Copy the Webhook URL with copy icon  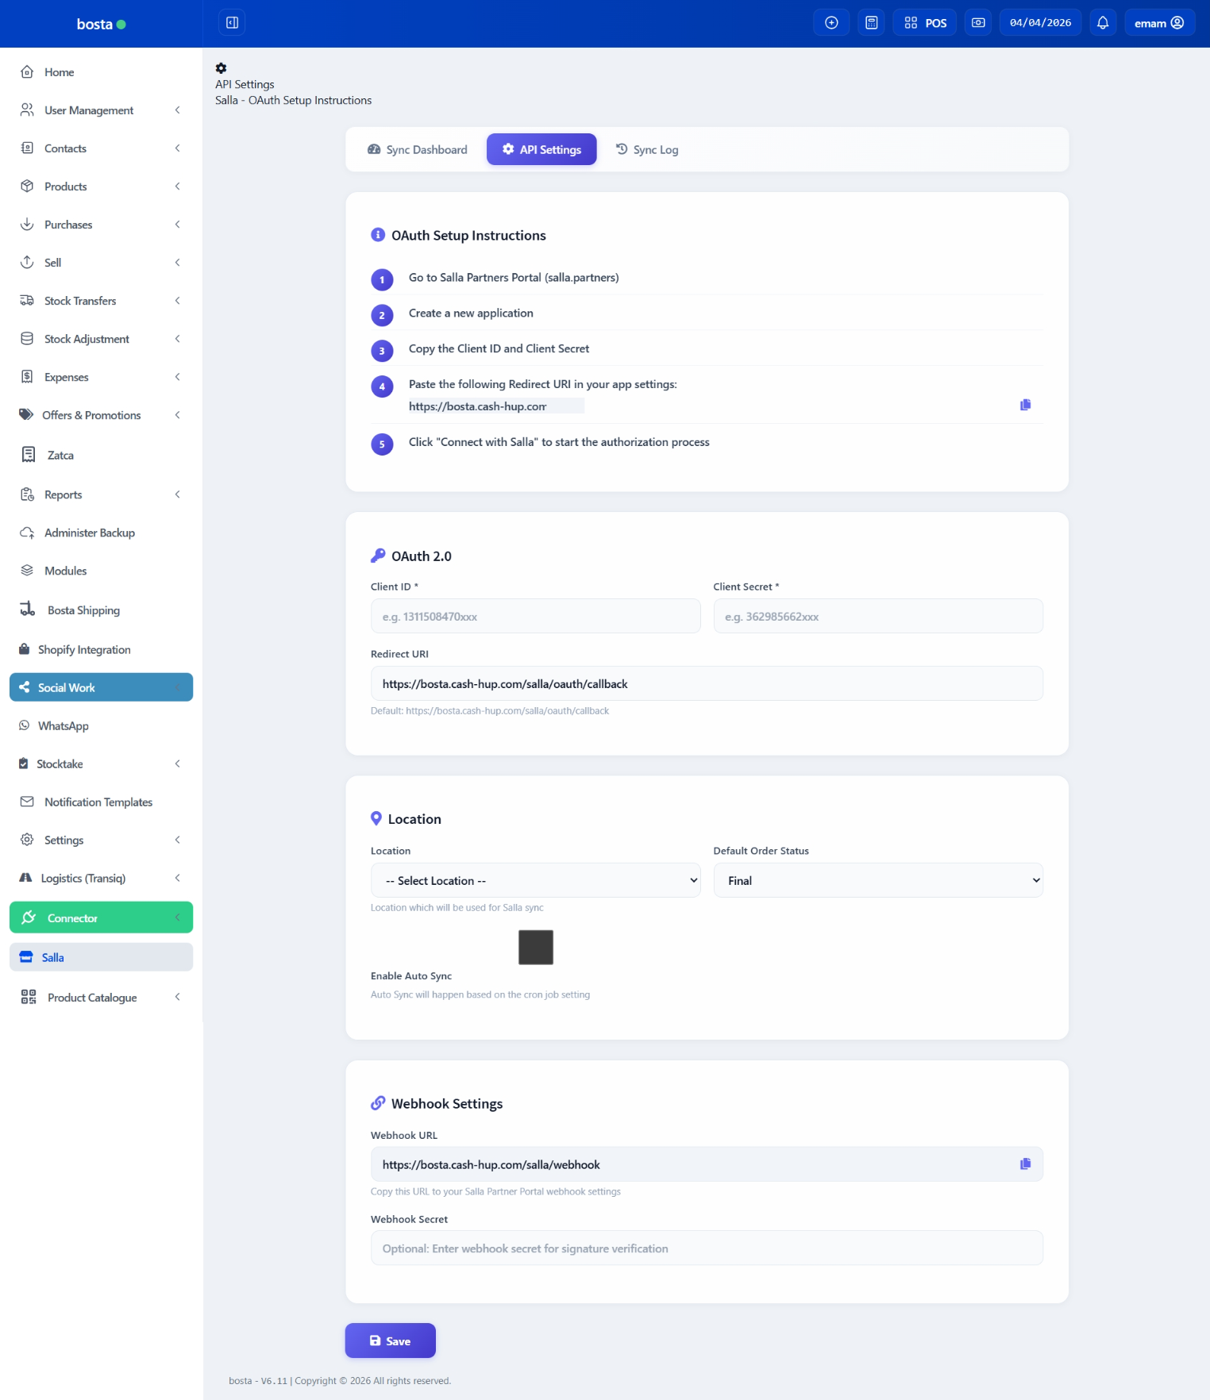tap(1025, 1163)
